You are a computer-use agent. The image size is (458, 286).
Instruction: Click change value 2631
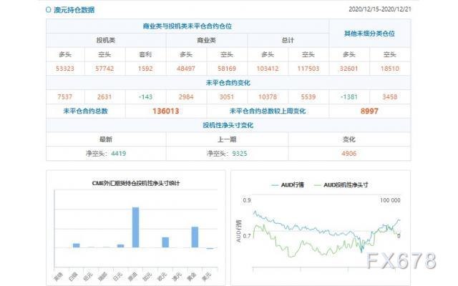(x=104, y=97)
